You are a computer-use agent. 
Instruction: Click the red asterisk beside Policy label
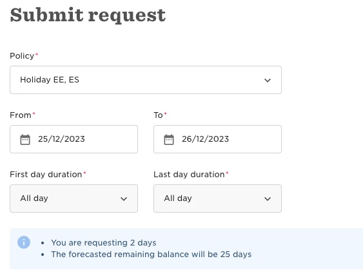tap(37, 54)
